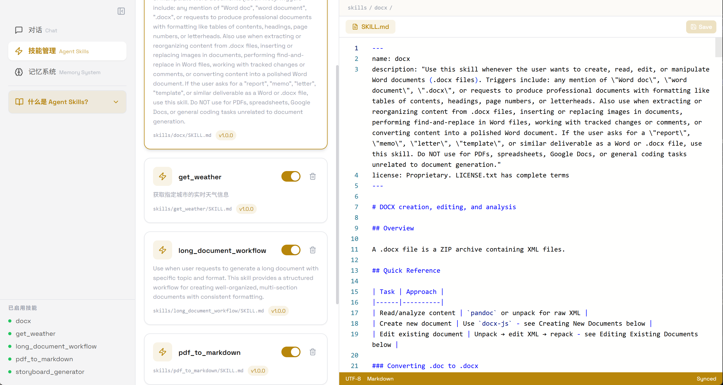Click v1.0.0 badge on pdf_to_markdown card

click(x=258, y=370)
